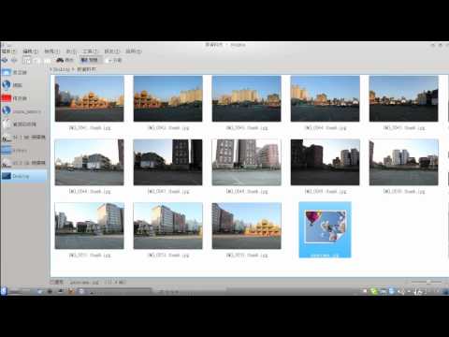Open the Help menu

click(x=134, y=51)
